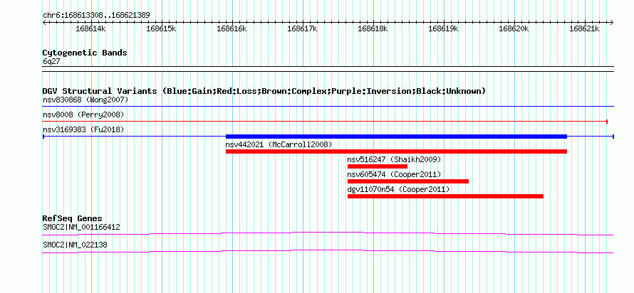Viewport: 634px width, 293px height.
Task: Click the 168620k ruler tick label
Action: (x=514, y=28)
